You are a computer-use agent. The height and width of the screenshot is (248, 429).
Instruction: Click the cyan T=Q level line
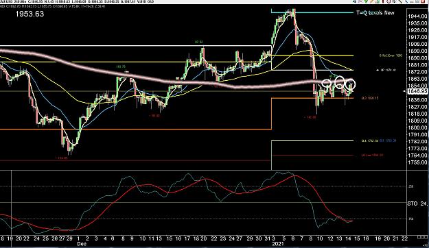pyautogui.click(x=312, y=12)
